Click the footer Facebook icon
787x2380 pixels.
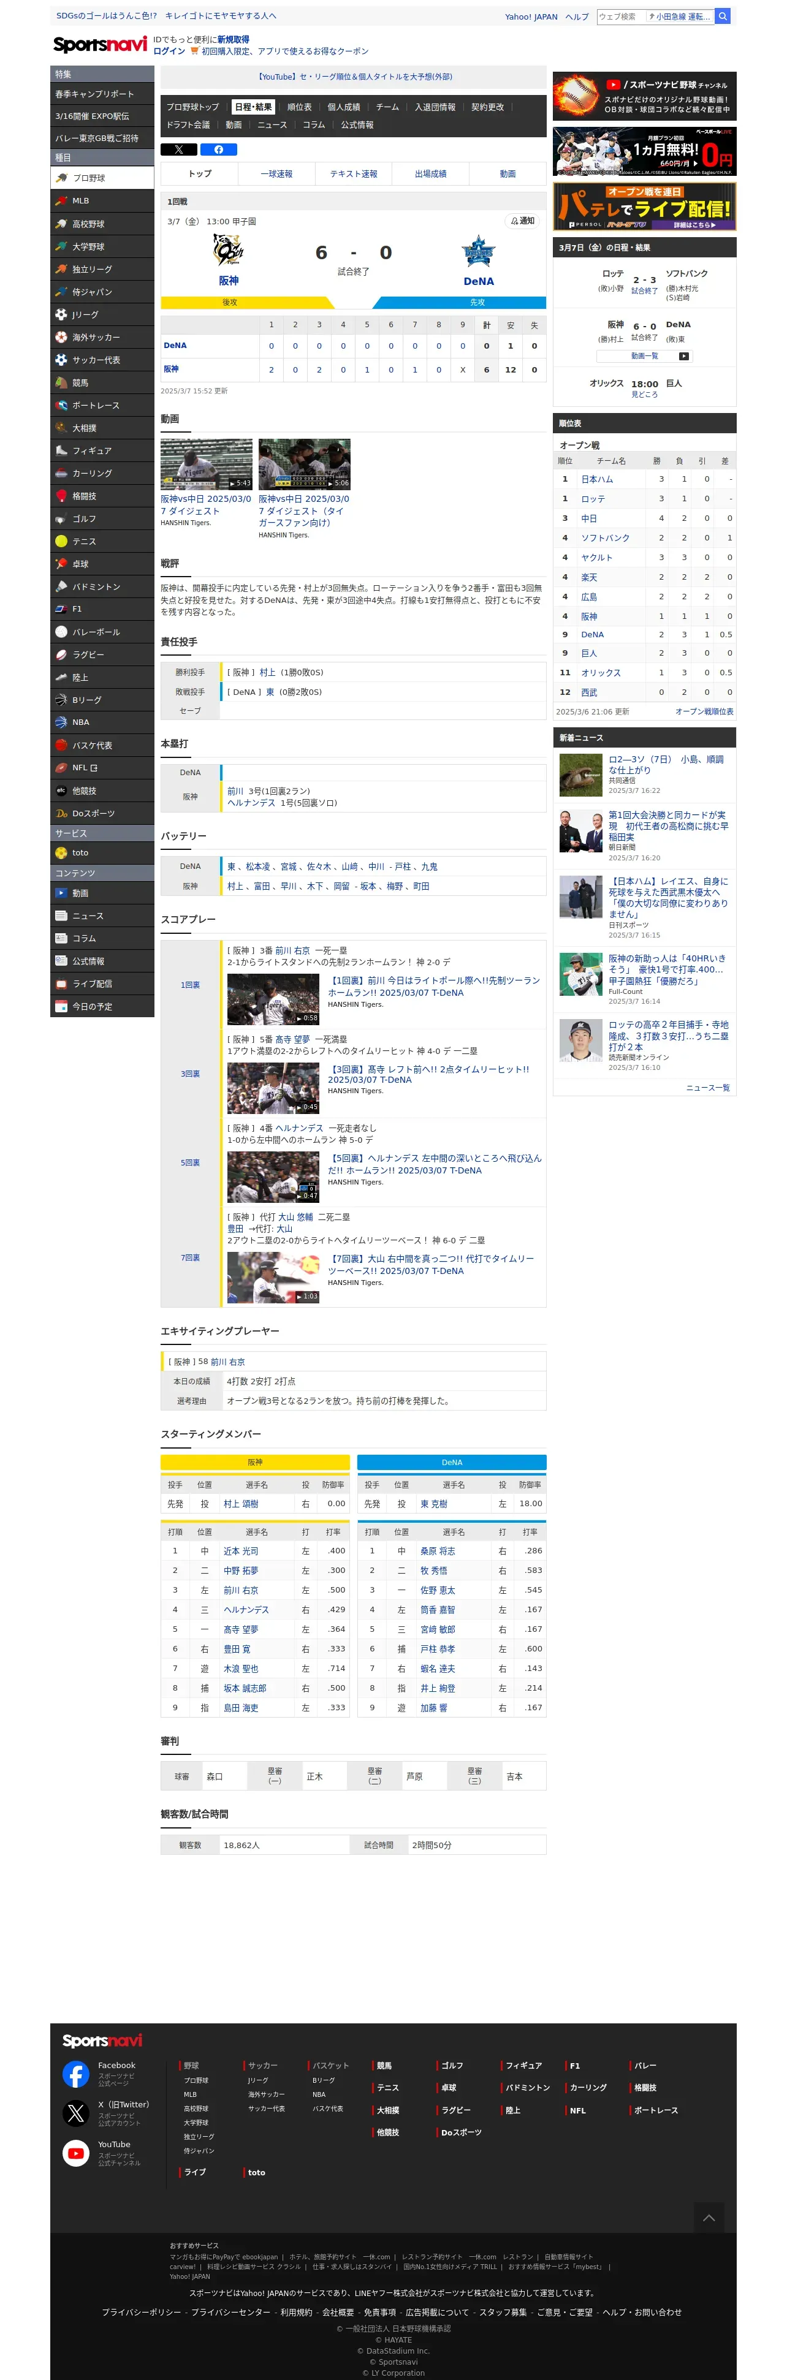pyautogui.click(x=76, y=2074)
